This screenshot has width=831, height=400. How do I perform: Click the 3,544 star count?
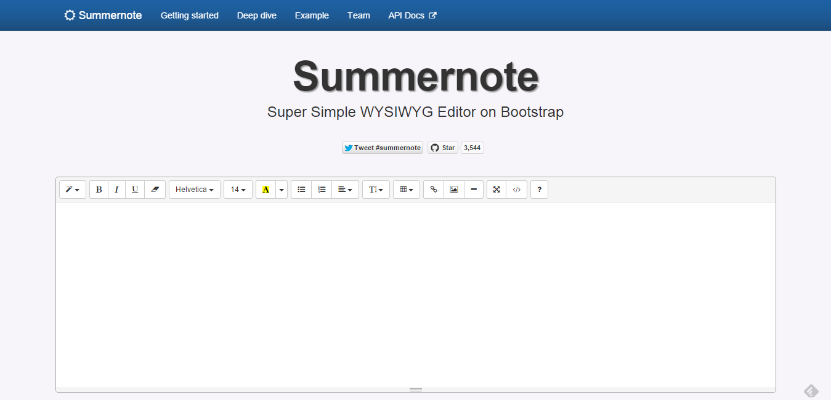472,148
